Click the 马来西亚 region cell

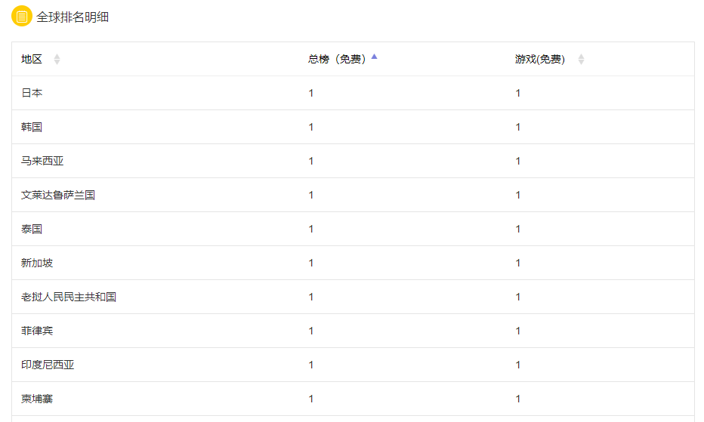tap(42, 161)
